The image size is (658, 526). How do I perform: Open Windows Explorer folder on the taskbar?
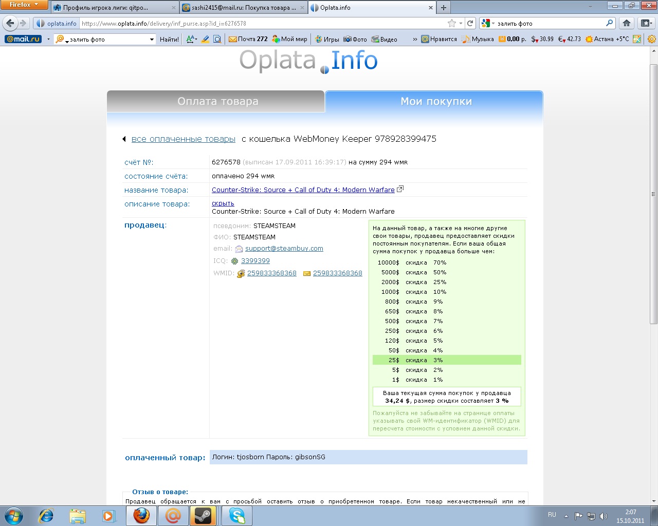tap(78, 516)
